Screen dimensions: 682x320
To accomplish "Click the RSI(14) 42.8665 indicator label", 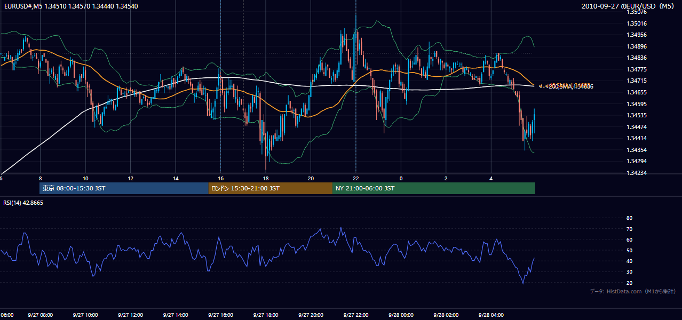I will pos(23,203).
